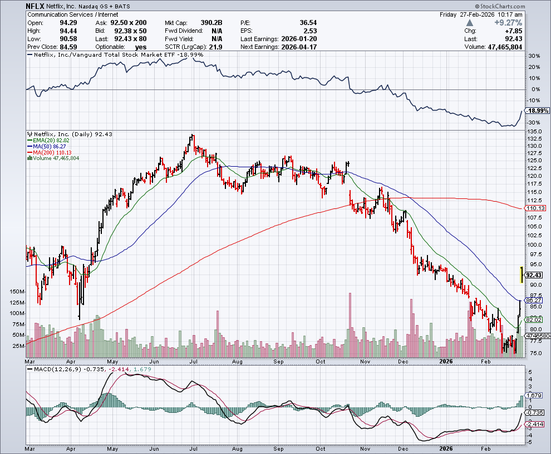Click the relative strength line legend marker
The height and width of the screenshot is (454, 551).
(31, 55)
